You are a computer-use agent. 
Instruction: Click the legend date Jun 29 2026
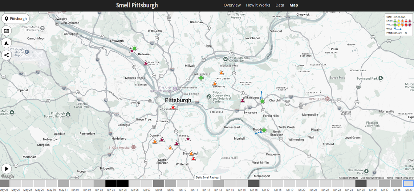pos(399,17)
